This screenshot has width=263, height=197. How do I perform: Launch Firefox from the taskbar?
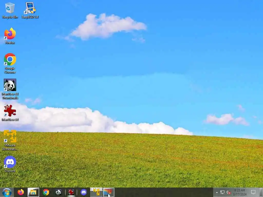pos(21,192)
